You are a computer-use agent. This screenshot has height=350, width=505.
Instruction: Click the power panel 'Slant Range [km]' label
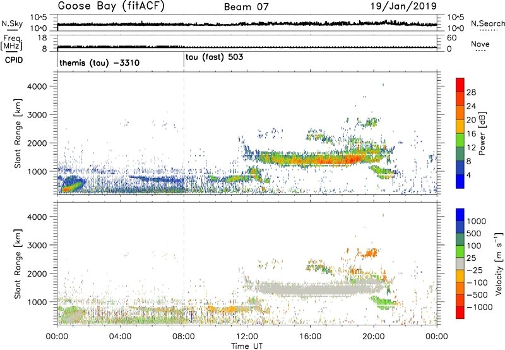[x=18, y=133]
